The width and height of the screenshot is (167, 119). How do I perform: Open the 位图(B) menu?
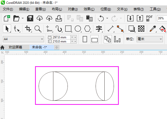(106, 9)
